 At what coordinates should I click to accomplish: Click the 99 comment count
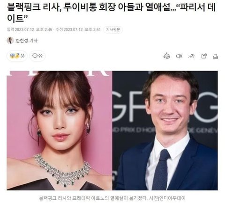point(40,56)
